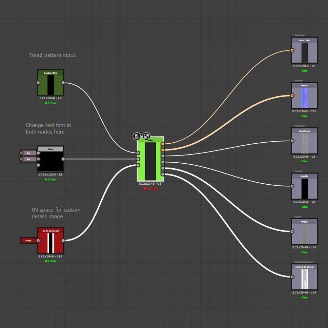Click the lower Txt node docked to Blend
Screen dimensions: 328x328
click(29, 159)
